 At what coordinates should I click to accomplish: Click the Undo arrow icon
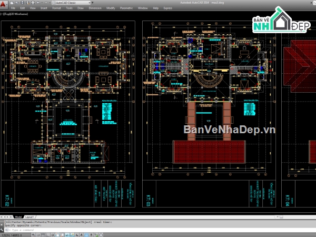coord(38,3)
